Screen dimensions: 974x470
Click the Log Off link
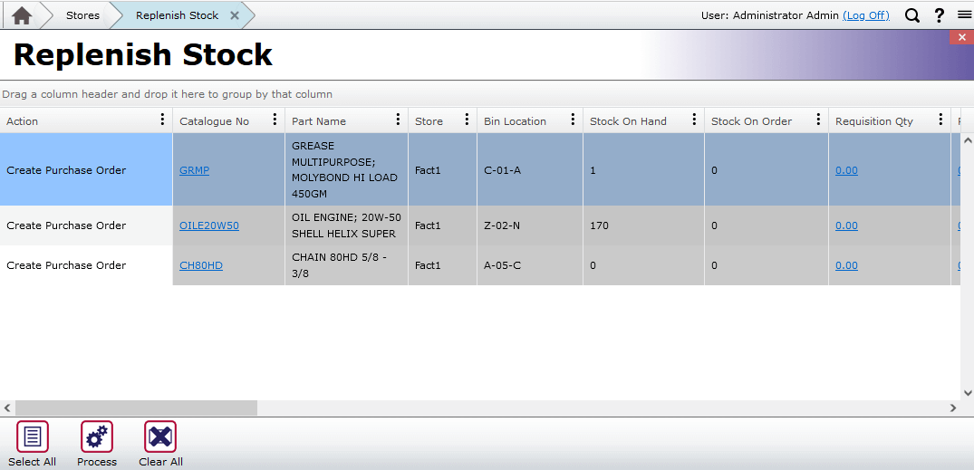pos(865,15)
